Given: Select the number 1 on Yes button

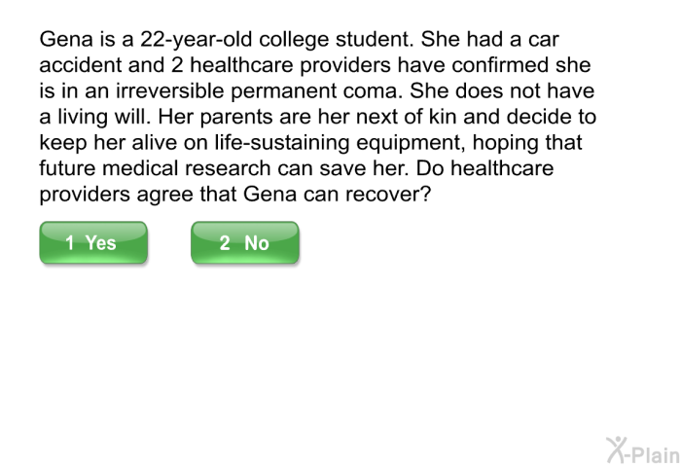Looking at the screenshot, I should click(69, 243).
